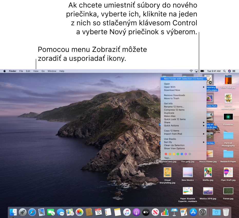The height and width of the screenshot is (218, 239).
Task: Click the menu bar clock showing Tue 9:41 AM
Action: 214,71
